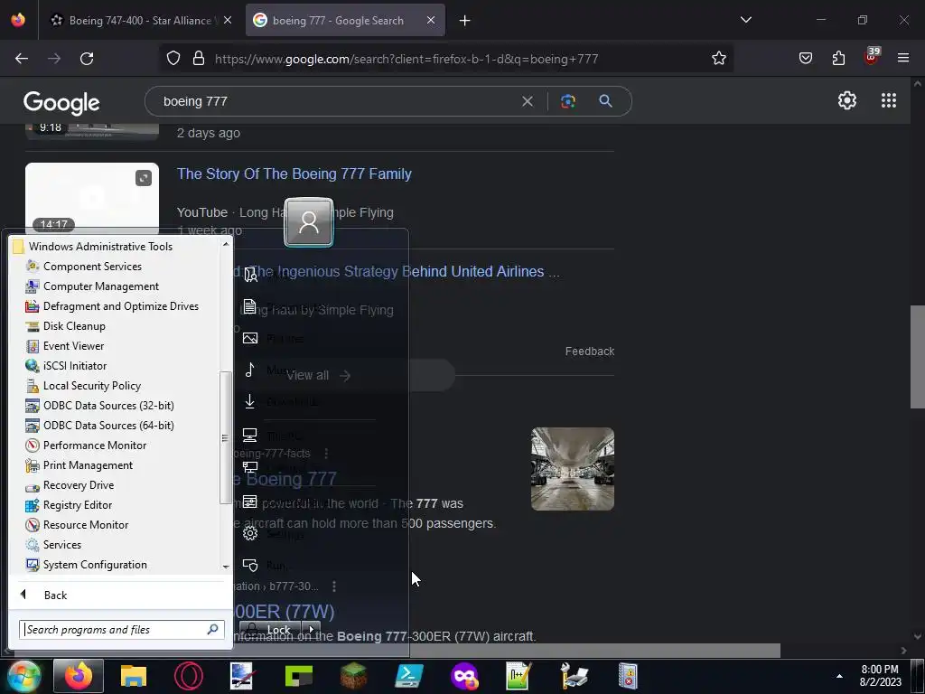The height and width of the screenshot is (694, 925).
Task: Expand the shutdown options arrow beside Lock
Action: [311, 629]
